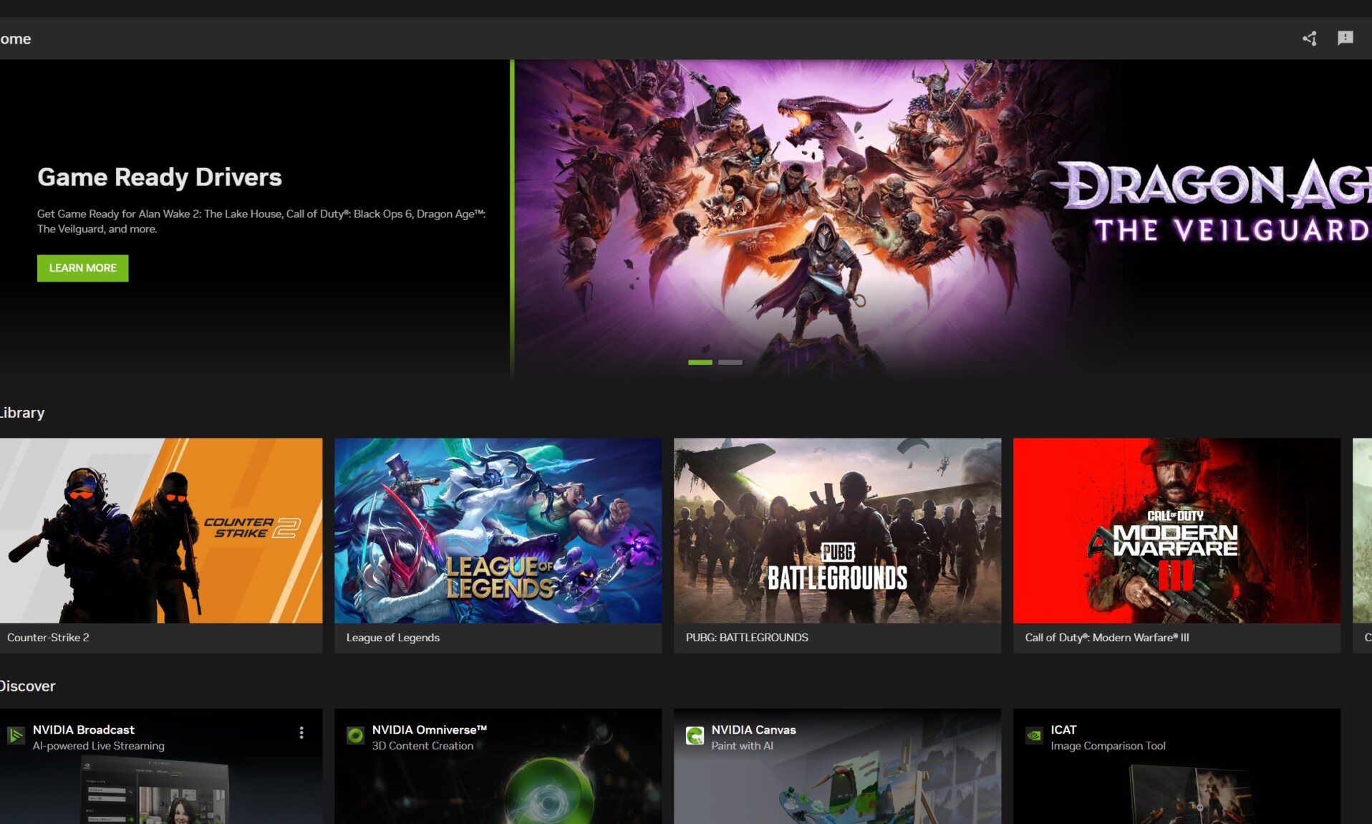Click the Image Comparison Tool subtitle
This screenshot has width=1372, height=824.
click(1108, 746)
